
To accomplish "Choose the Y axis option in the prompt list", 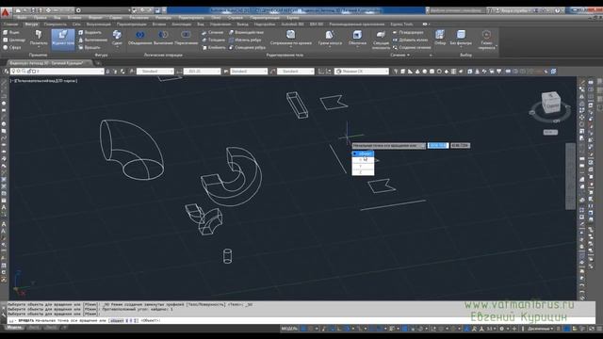I will pyautogui.click(x=363, y=166).
